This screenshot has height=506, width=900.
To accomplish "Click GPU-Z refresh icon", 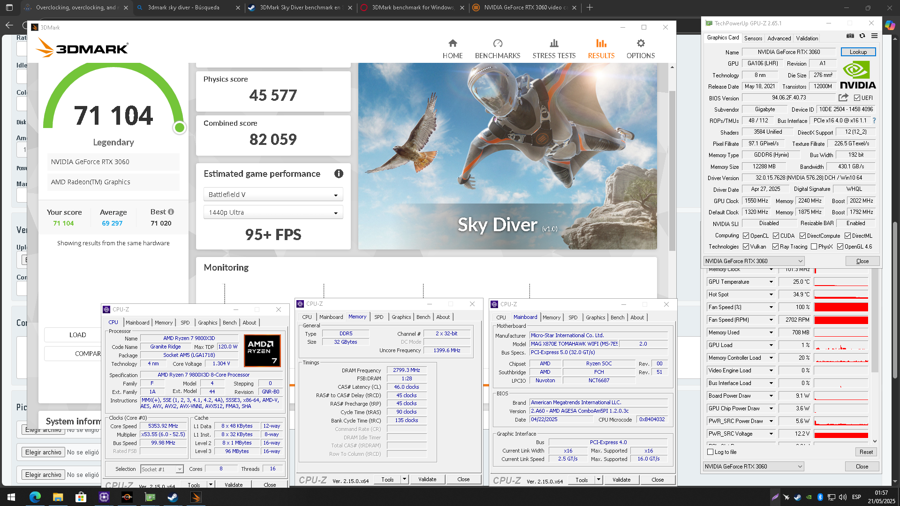I will 862,36.
